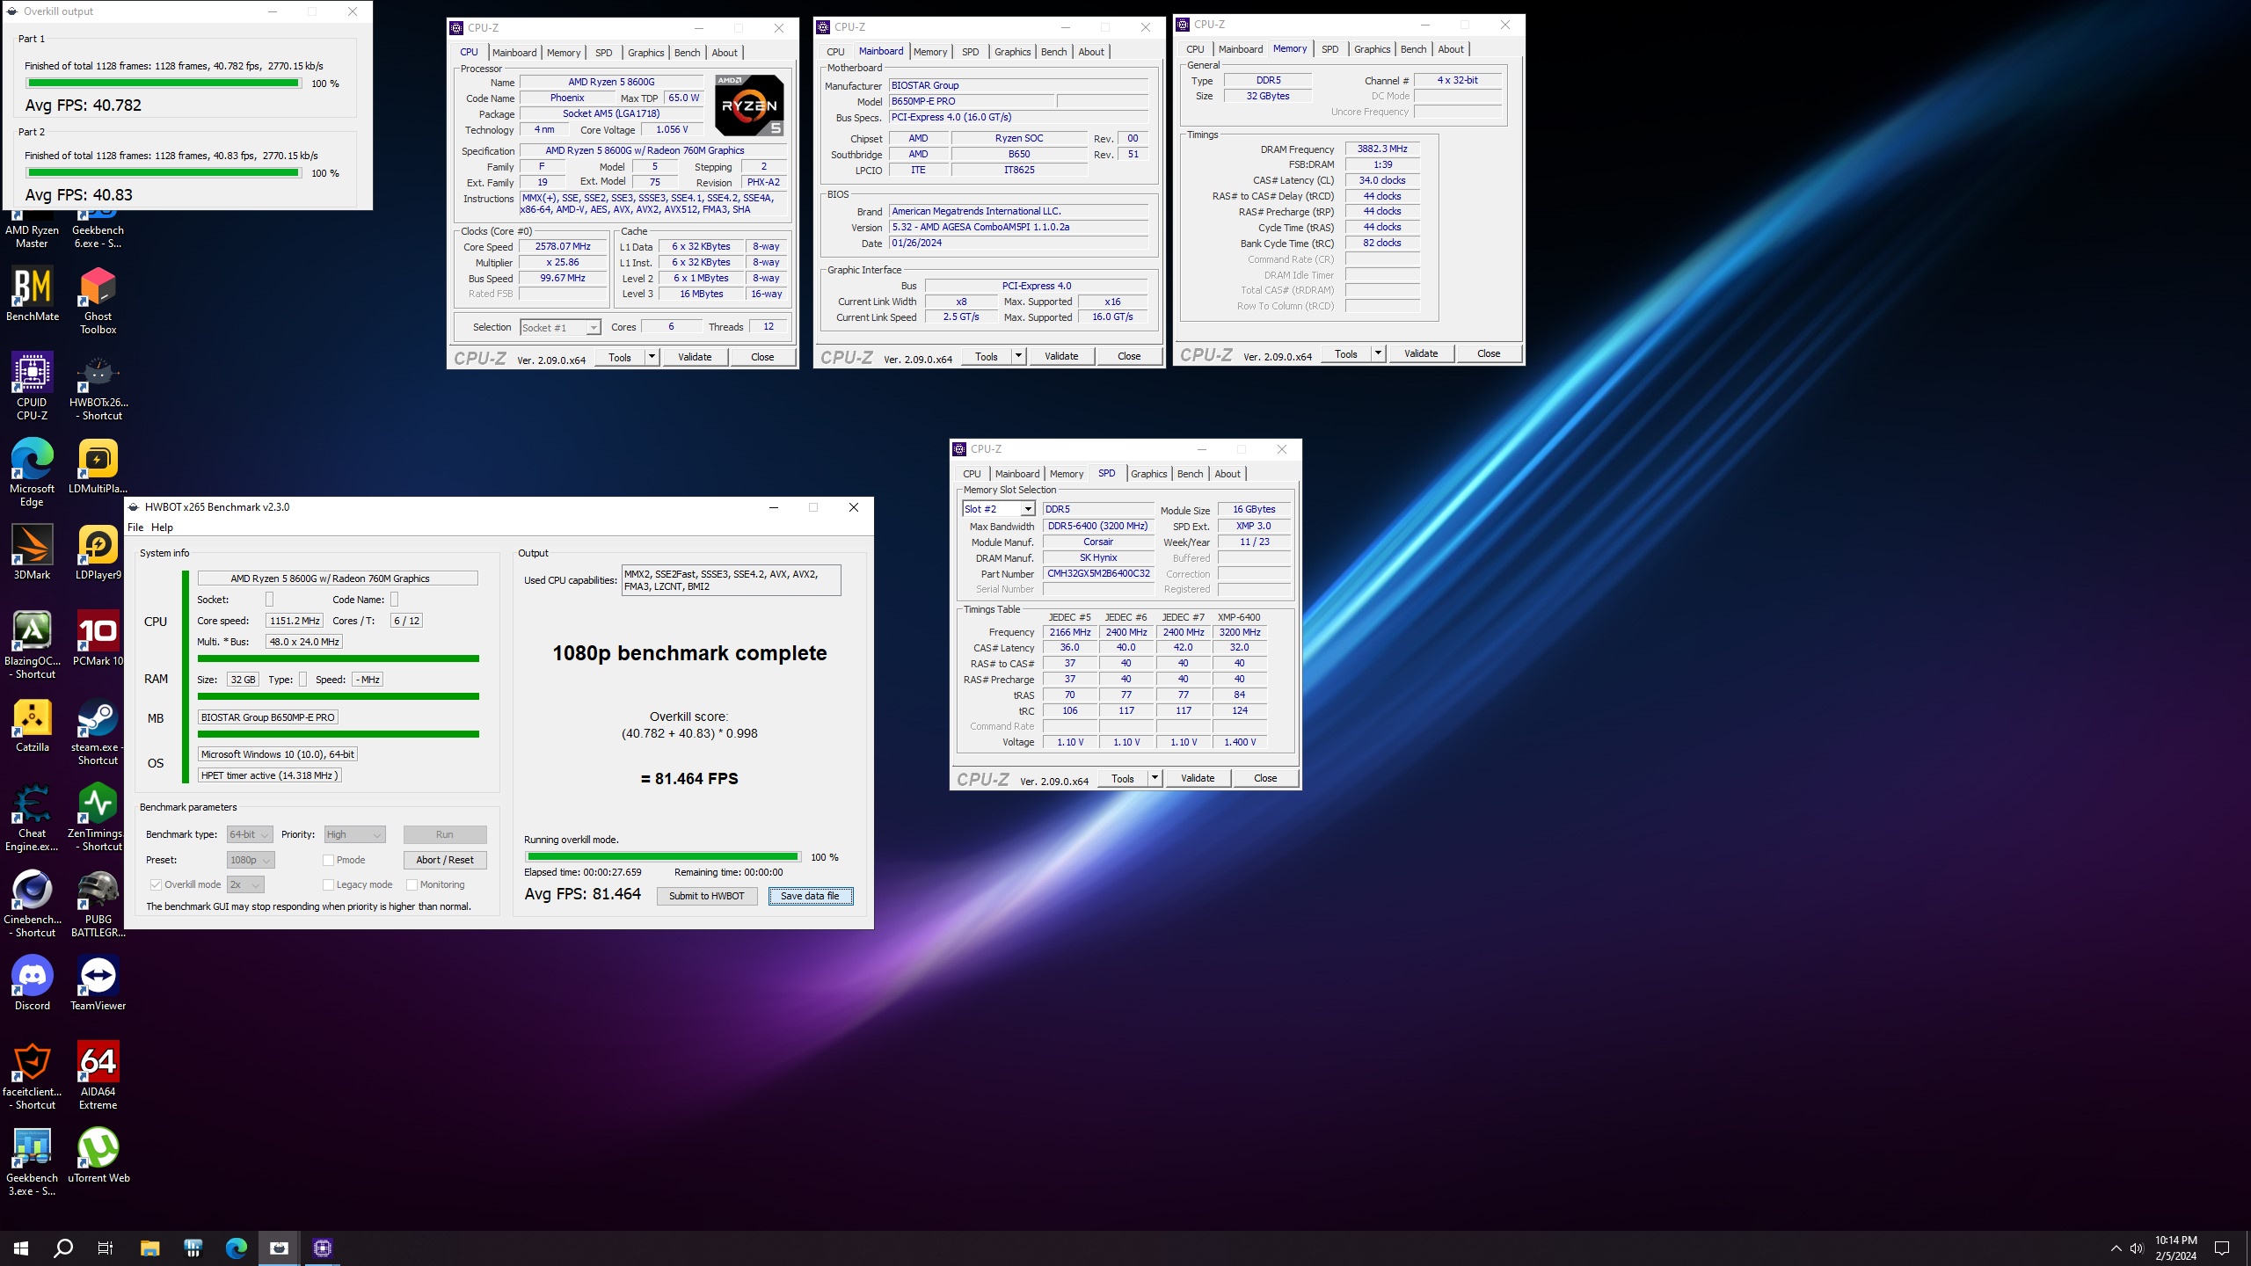Open AIDA64 Extreme desktop icon
The height and width of the screenshot is (1266, 2251).
tap(98, 1076)
